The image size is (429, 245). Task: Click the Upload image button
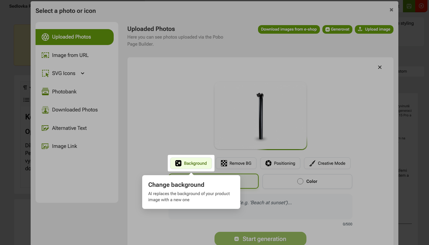374,29
